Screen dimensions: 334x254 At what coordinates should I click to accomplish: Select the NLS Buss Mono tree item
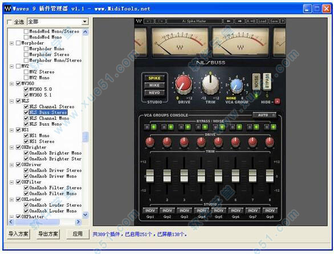coord(46,124)
